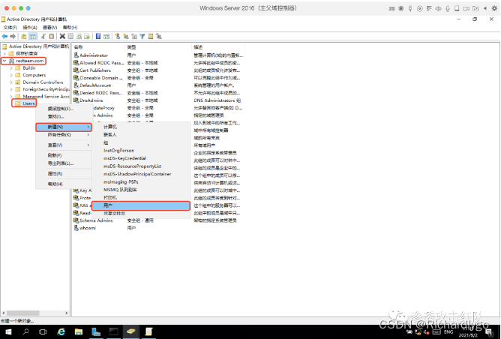Click ENG input language in system tray
501x339 pixels.
tap(448, 332)
